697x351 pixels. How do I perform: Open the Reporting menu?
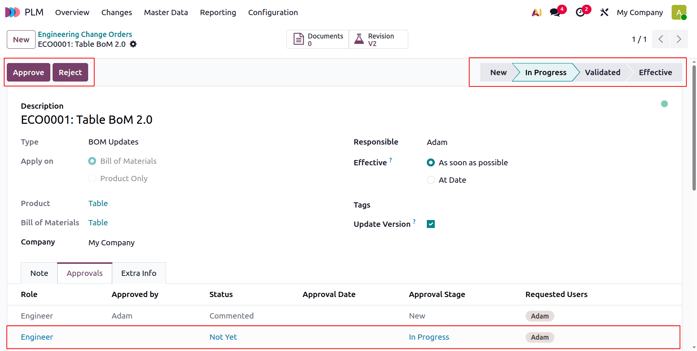[218, 12]
